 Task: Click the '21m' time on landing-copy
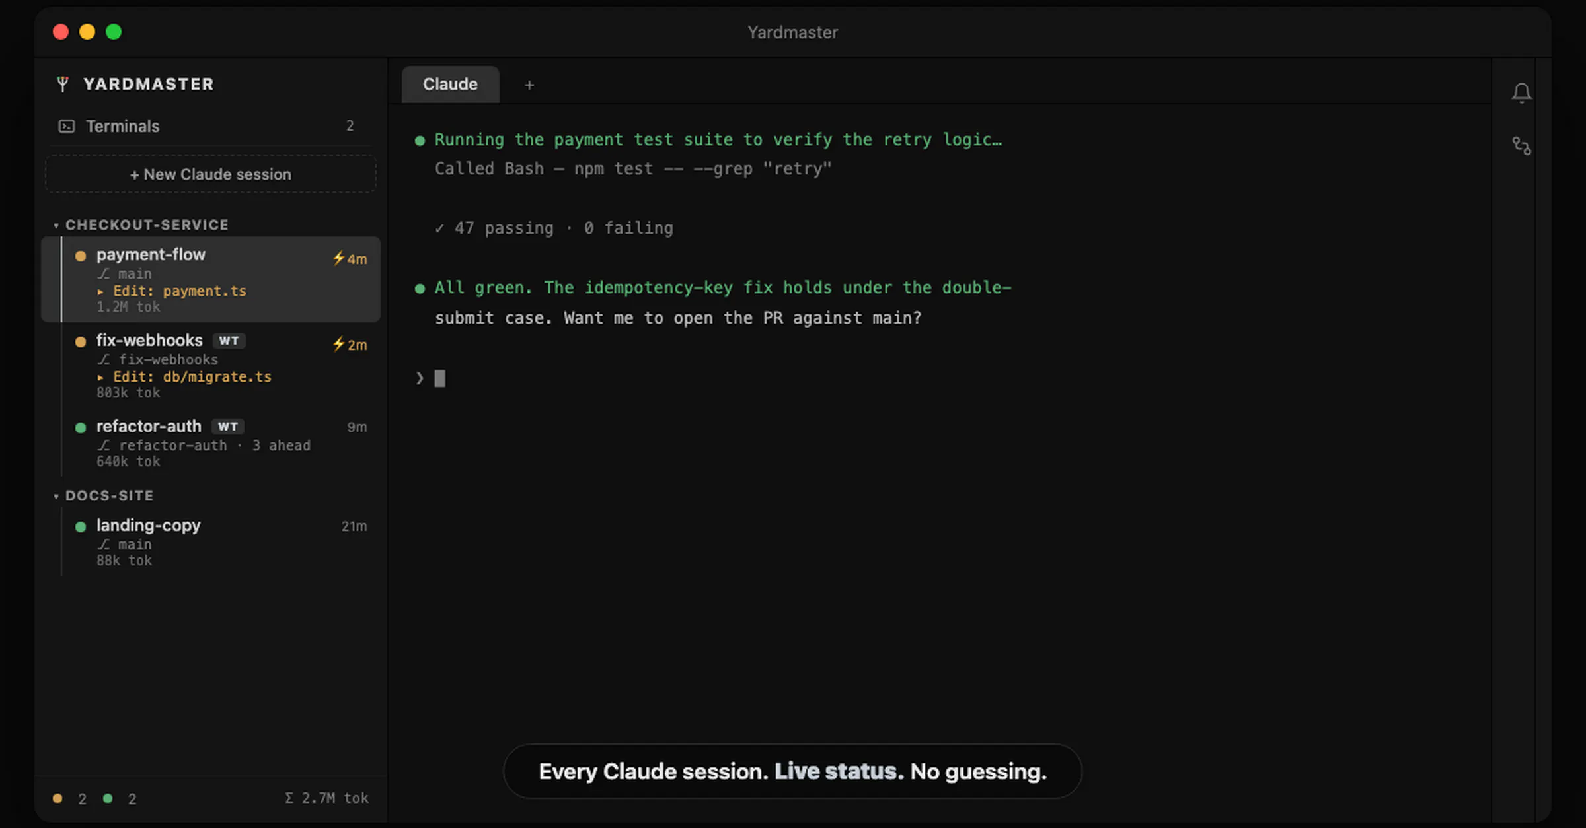coord(354,526)
